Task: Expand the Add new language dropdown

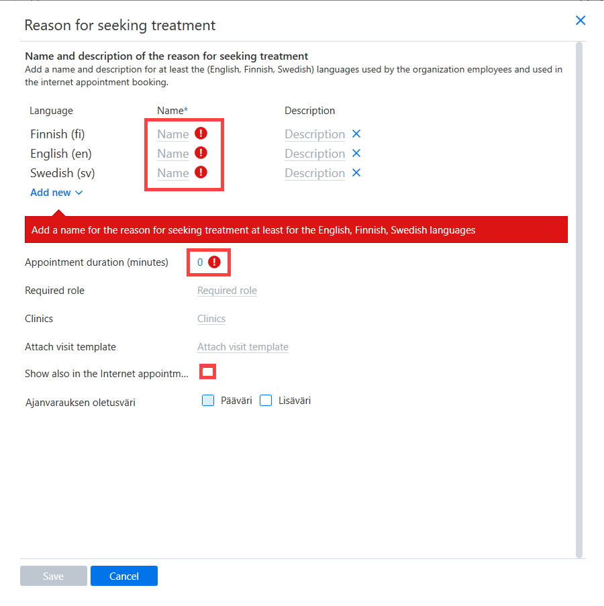Action: pos(56,193)
